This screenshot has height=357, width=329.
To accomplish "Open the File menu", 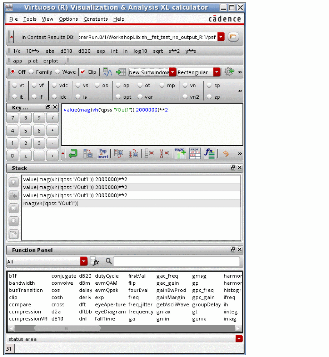I will [14, 19].
